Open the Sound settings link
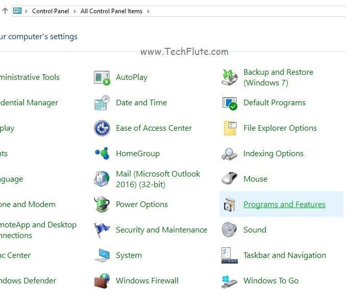Image resolution: width=346 pixels, height=290 pixels. 255,230
